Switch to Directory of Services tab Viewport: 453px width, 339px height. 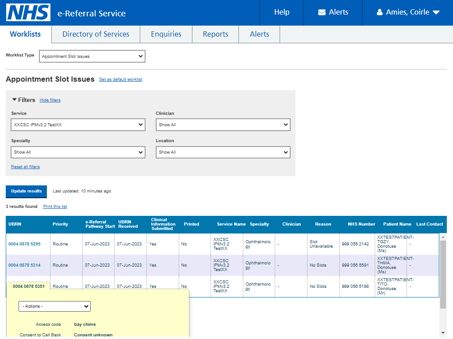click(x=96, y=34)
